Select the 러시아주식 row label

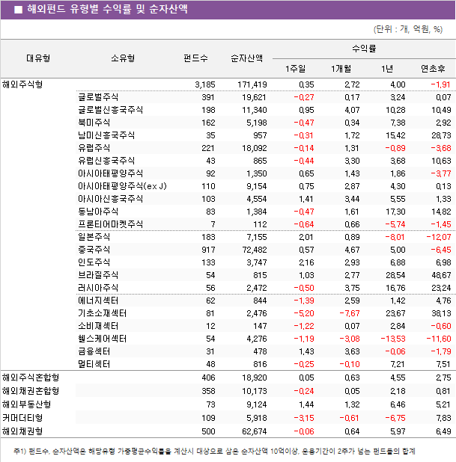[x=98, y=288]
